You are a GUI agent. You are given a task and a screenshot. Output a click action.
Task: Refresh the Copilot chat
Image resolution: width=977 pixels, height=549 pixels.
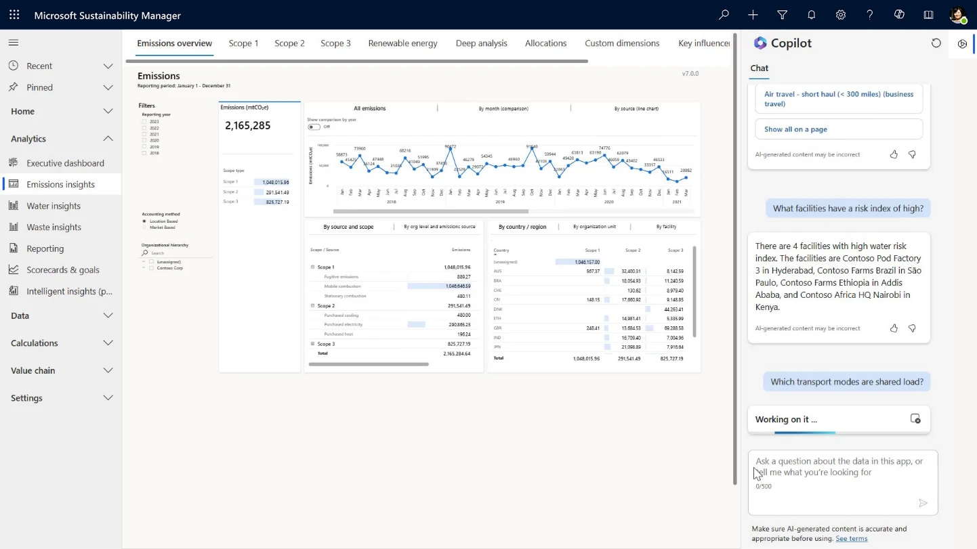(936, 43)
